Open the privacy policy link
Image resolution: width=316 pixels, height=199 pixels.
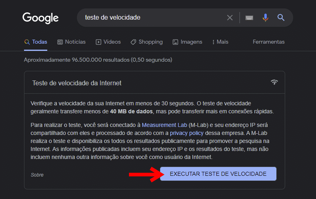pyautogui.click(x=187, y=133)
